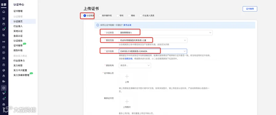Choose the 商标 radio option
Image resolution: width=276 pixels, height=115 pixels.
tap(129, 16)
